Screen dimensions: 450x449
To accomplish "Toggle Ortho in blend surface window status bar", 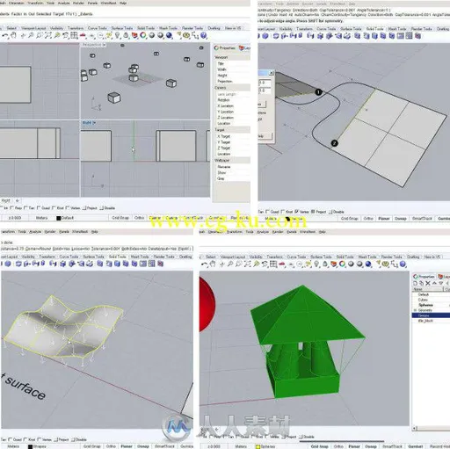I will point(368,219).
